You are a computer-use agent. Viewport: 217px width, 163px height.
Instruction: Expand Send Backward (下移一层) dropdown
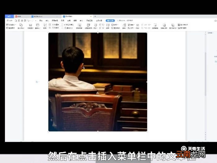146,28
